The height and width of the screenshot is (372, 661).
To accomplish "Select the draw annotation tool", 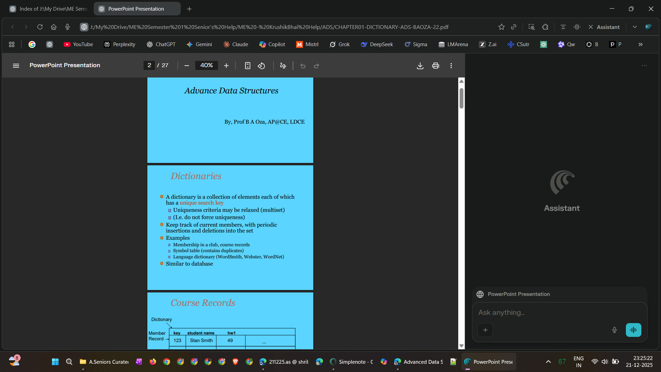I will tap(283, 65).
